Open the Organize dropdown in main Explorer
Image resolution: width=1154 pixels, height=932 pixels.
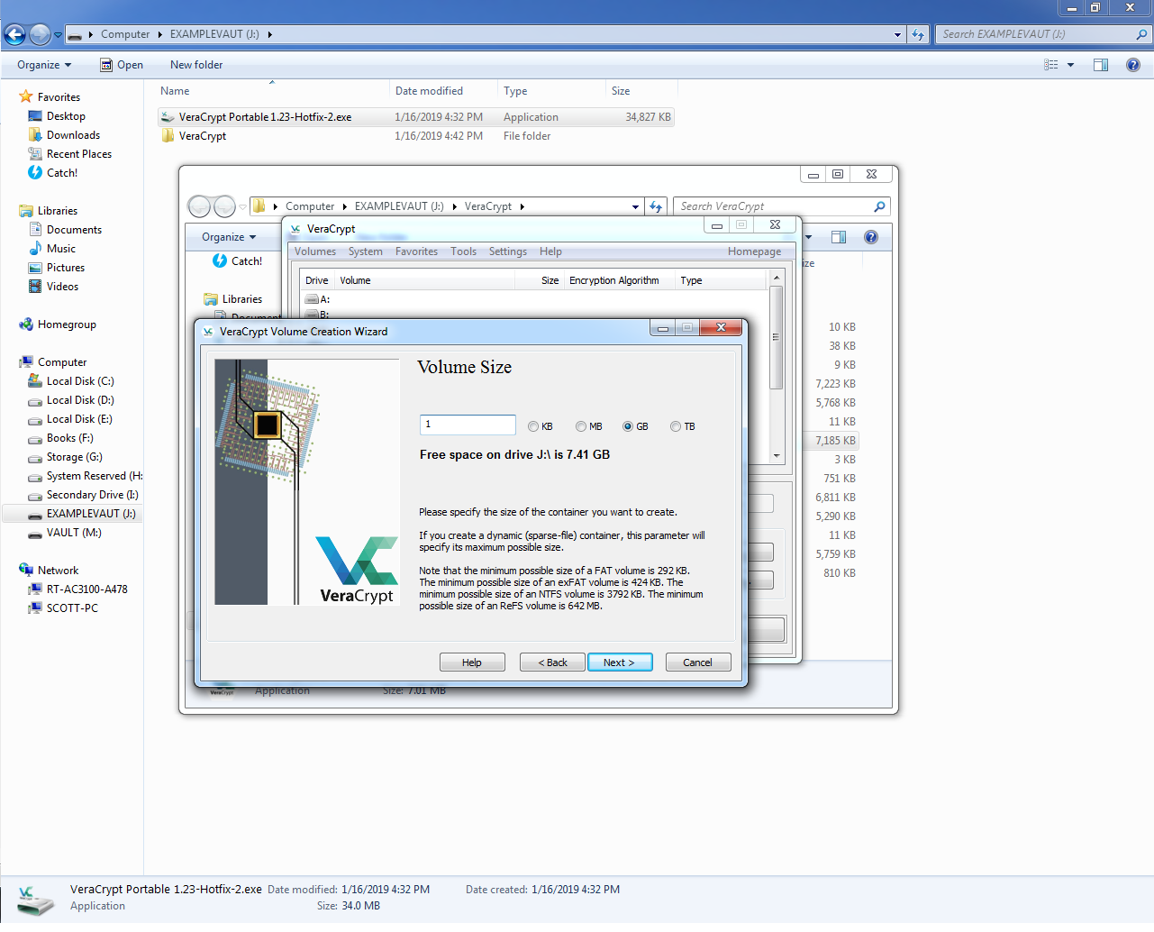(44, 65)
